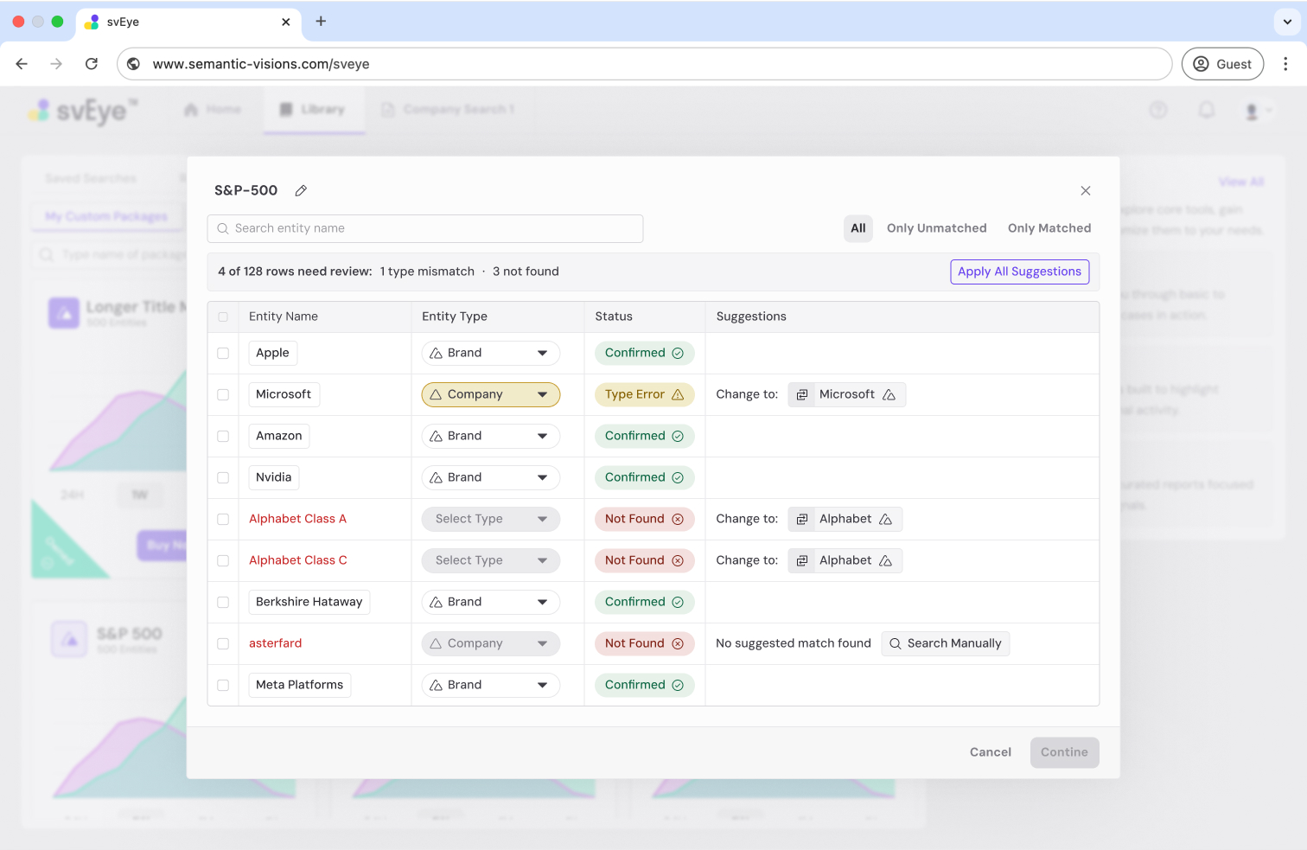Apply Alphabet suggestion for Alphabet Class C
Viewport: 1307px width, 850px height.
845,560
